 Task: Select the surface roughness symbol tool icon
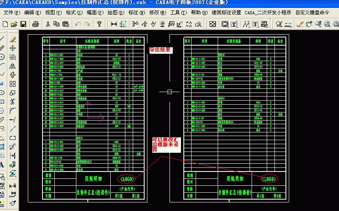tap(153, 24)
